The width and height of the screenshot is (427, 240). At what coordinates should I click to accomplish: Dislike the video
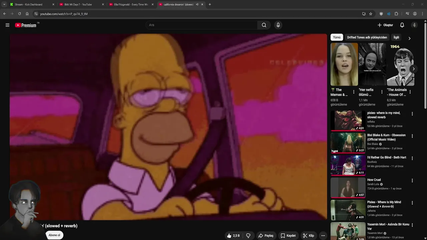248,236
